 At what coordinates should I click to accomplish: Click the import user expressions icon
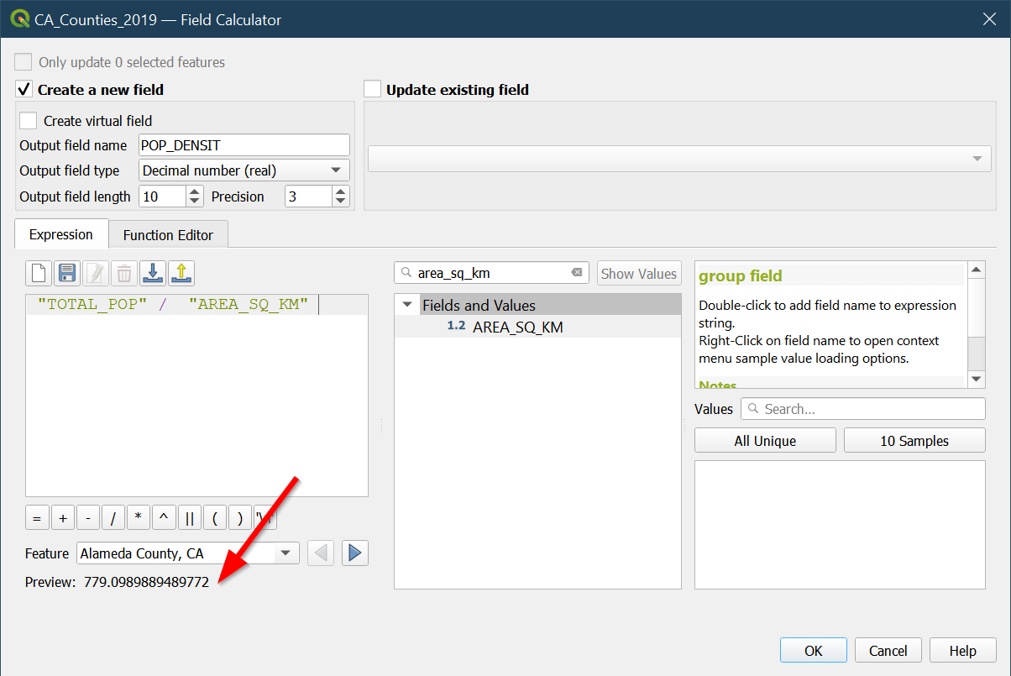click(x=153, y=273)
